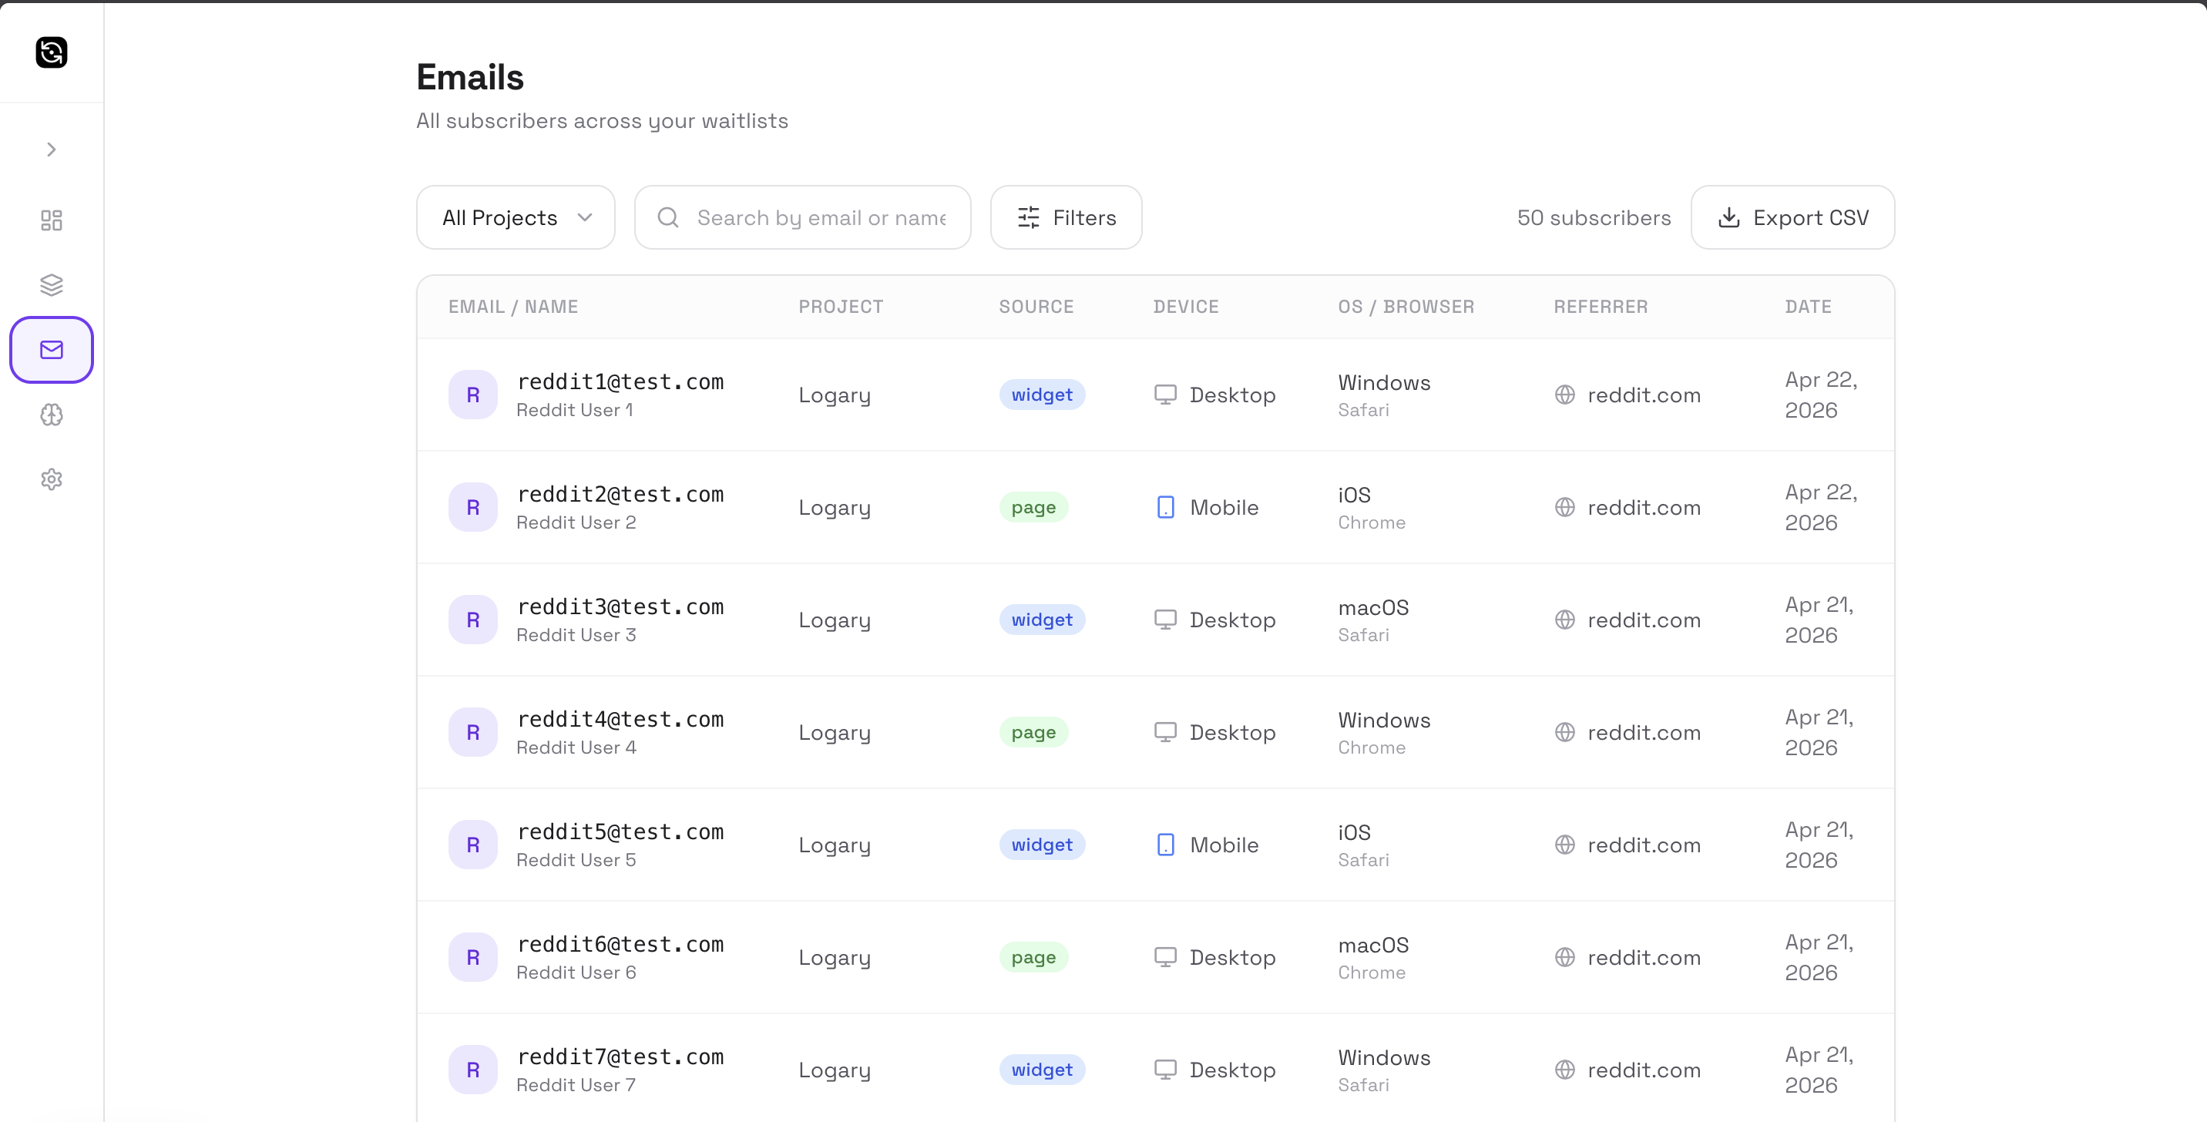This screenshot has height=1122, width=2207.
Task: Click the search by email or name field
Action: [821, 217]
